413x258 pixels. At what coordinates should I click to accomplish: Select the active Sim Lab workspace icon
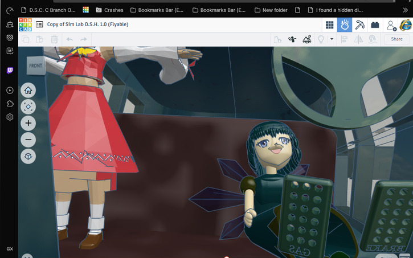click(345, 24)
